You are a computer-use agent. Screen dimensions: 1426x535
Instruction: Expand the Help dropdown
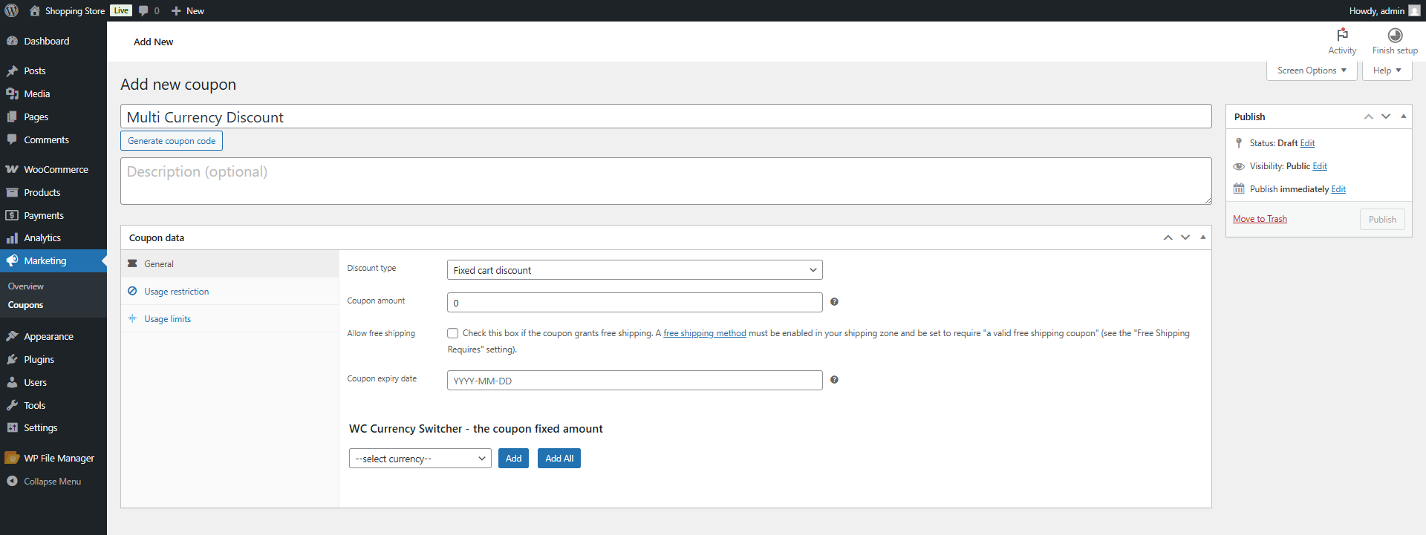point(1387,70)
